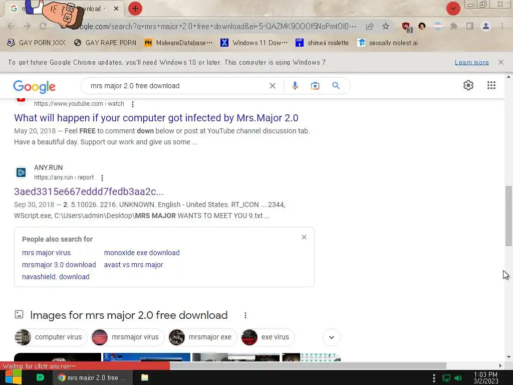The image size is (513, 385).
Task: Open File Explorer from taskbar
Action: [x=145, y=377]
